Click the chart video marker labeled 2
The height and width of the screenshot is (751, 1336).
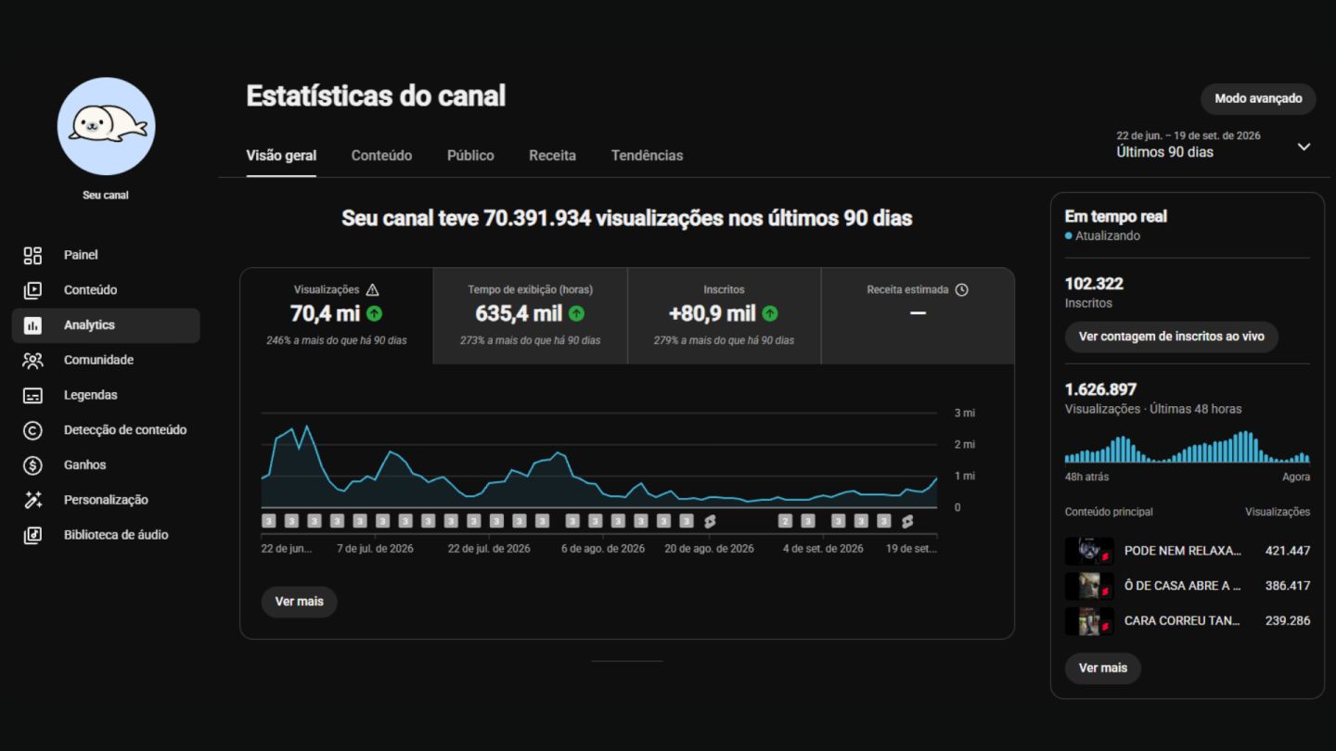[785, 521]
